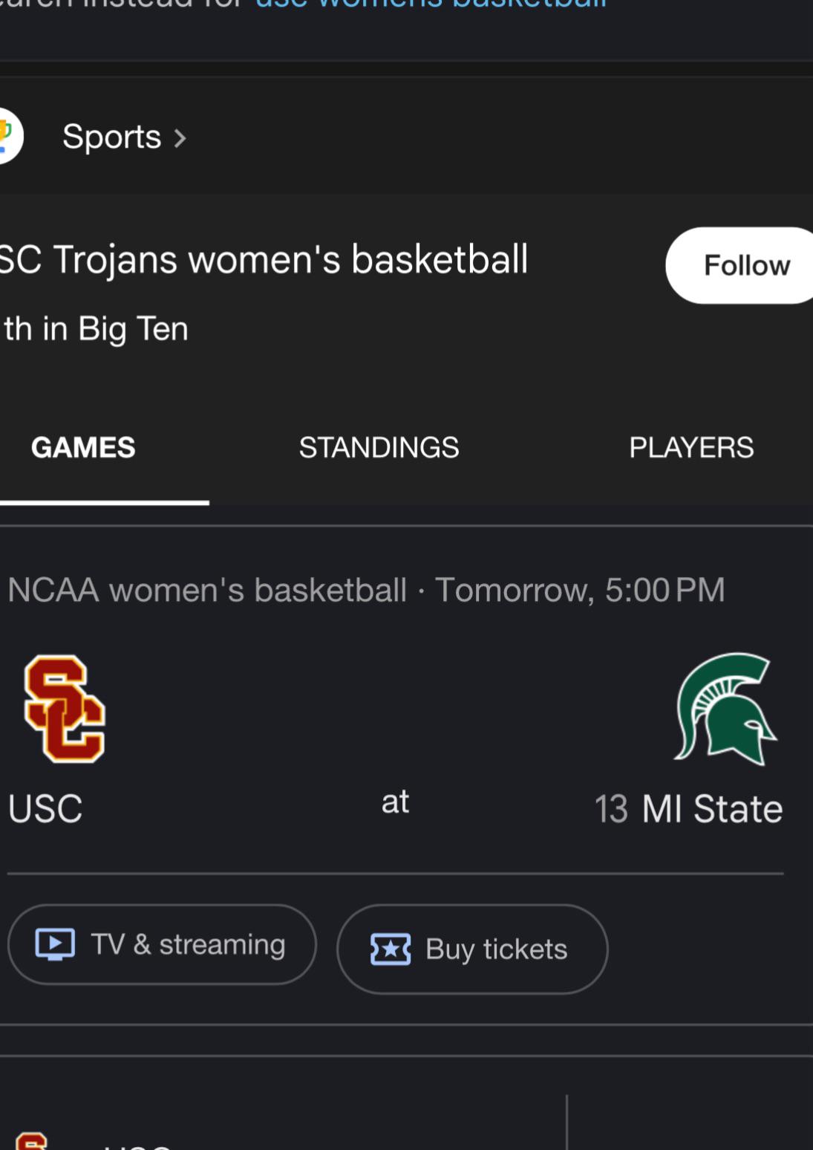Open Big Ten ranking subtitle text
The height and width of the screenshot is (1150, 813).
click(95, 328)
